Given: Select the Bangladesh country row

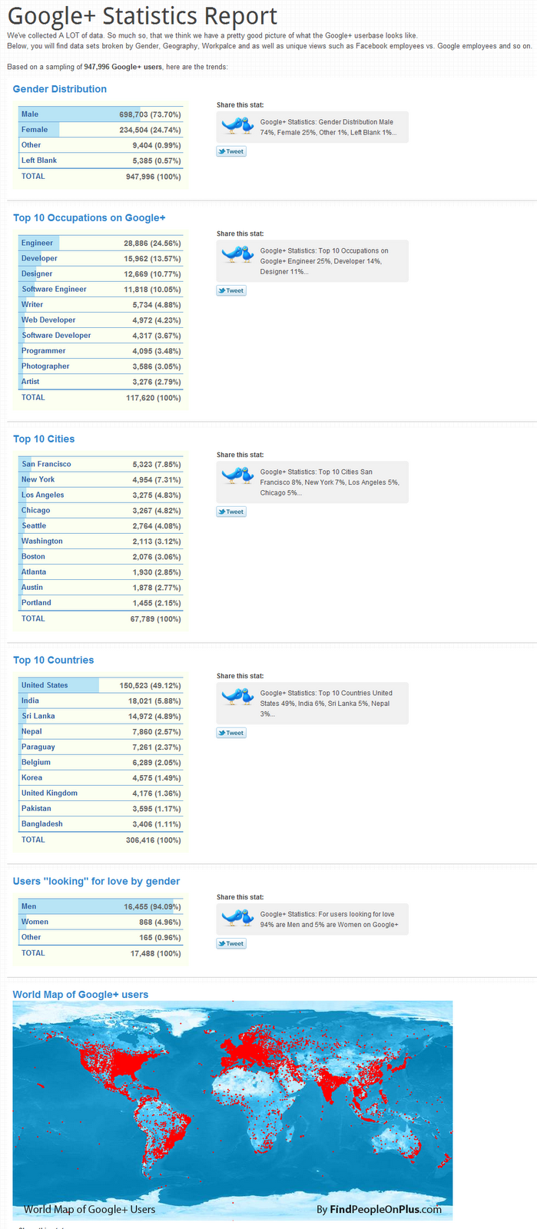Looking at the screenshot, I should click(x=101, y=824).
